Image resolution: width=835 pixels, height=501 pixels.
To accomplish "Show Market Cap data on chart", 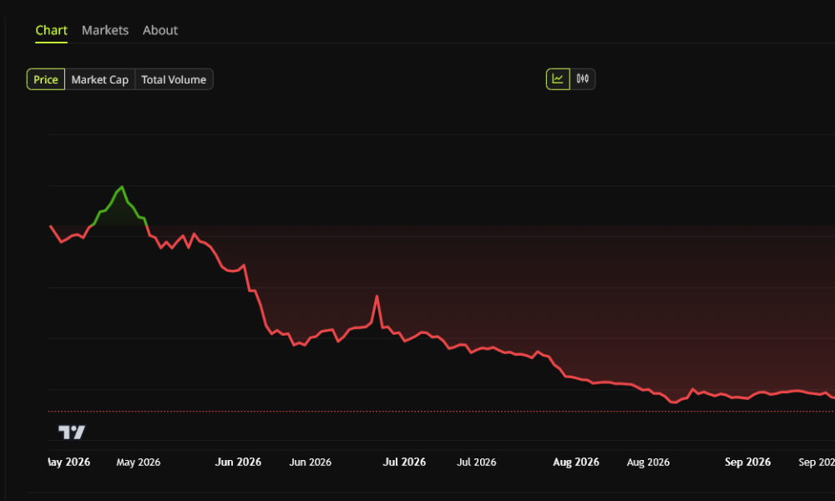I will (100, 79).
